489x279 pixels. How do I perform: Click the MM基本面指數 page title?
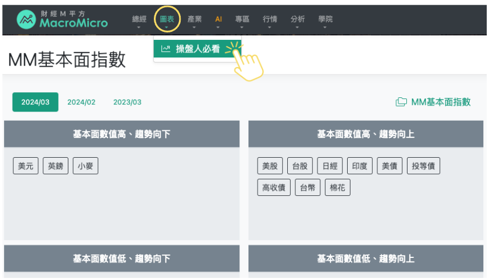[67, 60]
